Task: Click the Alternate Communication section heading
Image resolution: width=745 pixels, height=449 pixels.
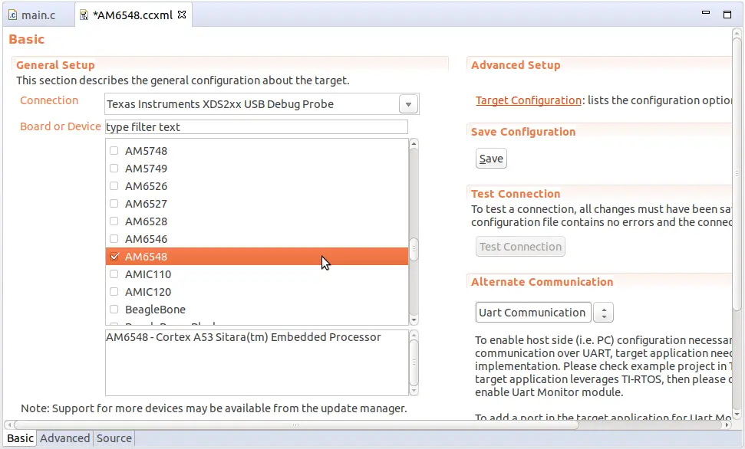Action: (542, 282)
